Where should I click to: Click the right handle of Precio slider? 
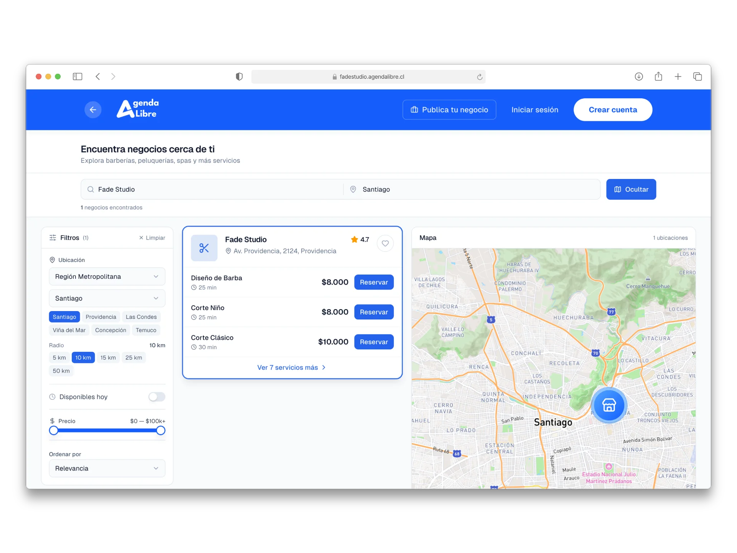161,430
